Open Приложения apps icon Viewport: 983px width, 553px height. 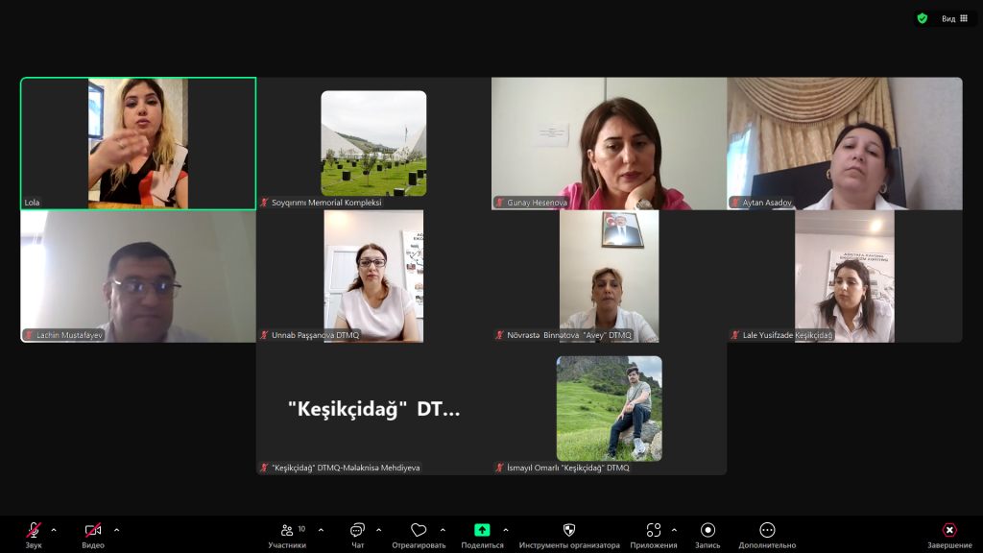click(653, 535)
